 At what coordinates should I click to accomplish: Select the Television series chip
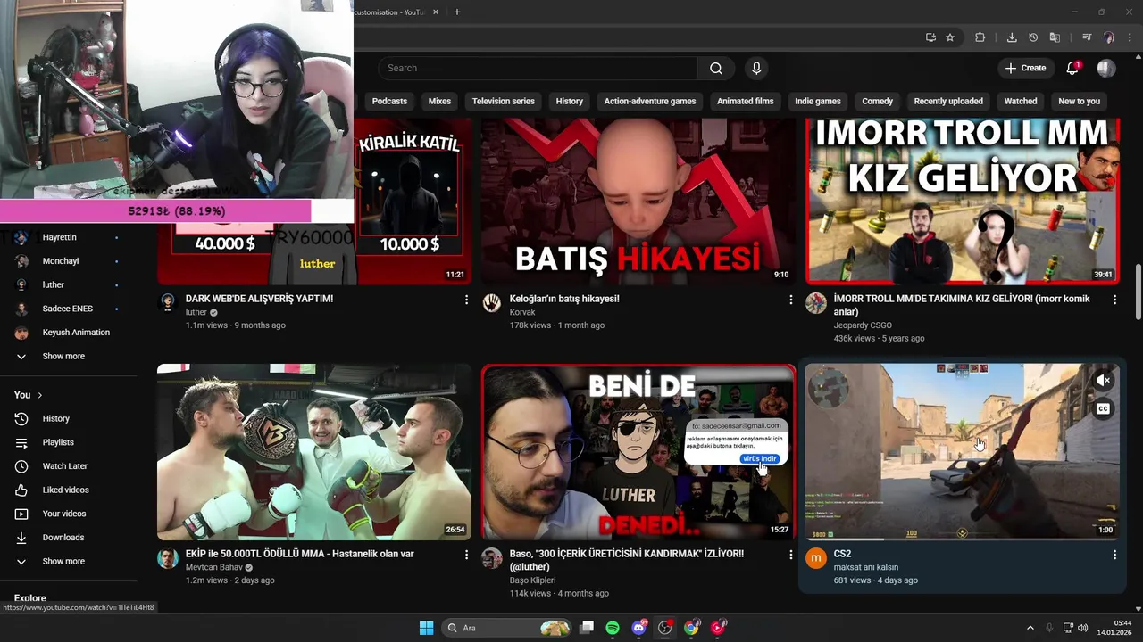pos(503,101)
